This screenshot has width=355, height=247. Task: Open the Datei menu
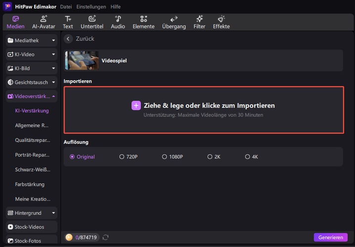(66, 7)
